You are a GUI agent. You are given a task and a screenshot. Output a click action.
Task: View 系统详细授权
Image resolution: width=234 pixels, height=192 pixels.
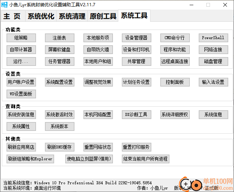click(175, 114)
